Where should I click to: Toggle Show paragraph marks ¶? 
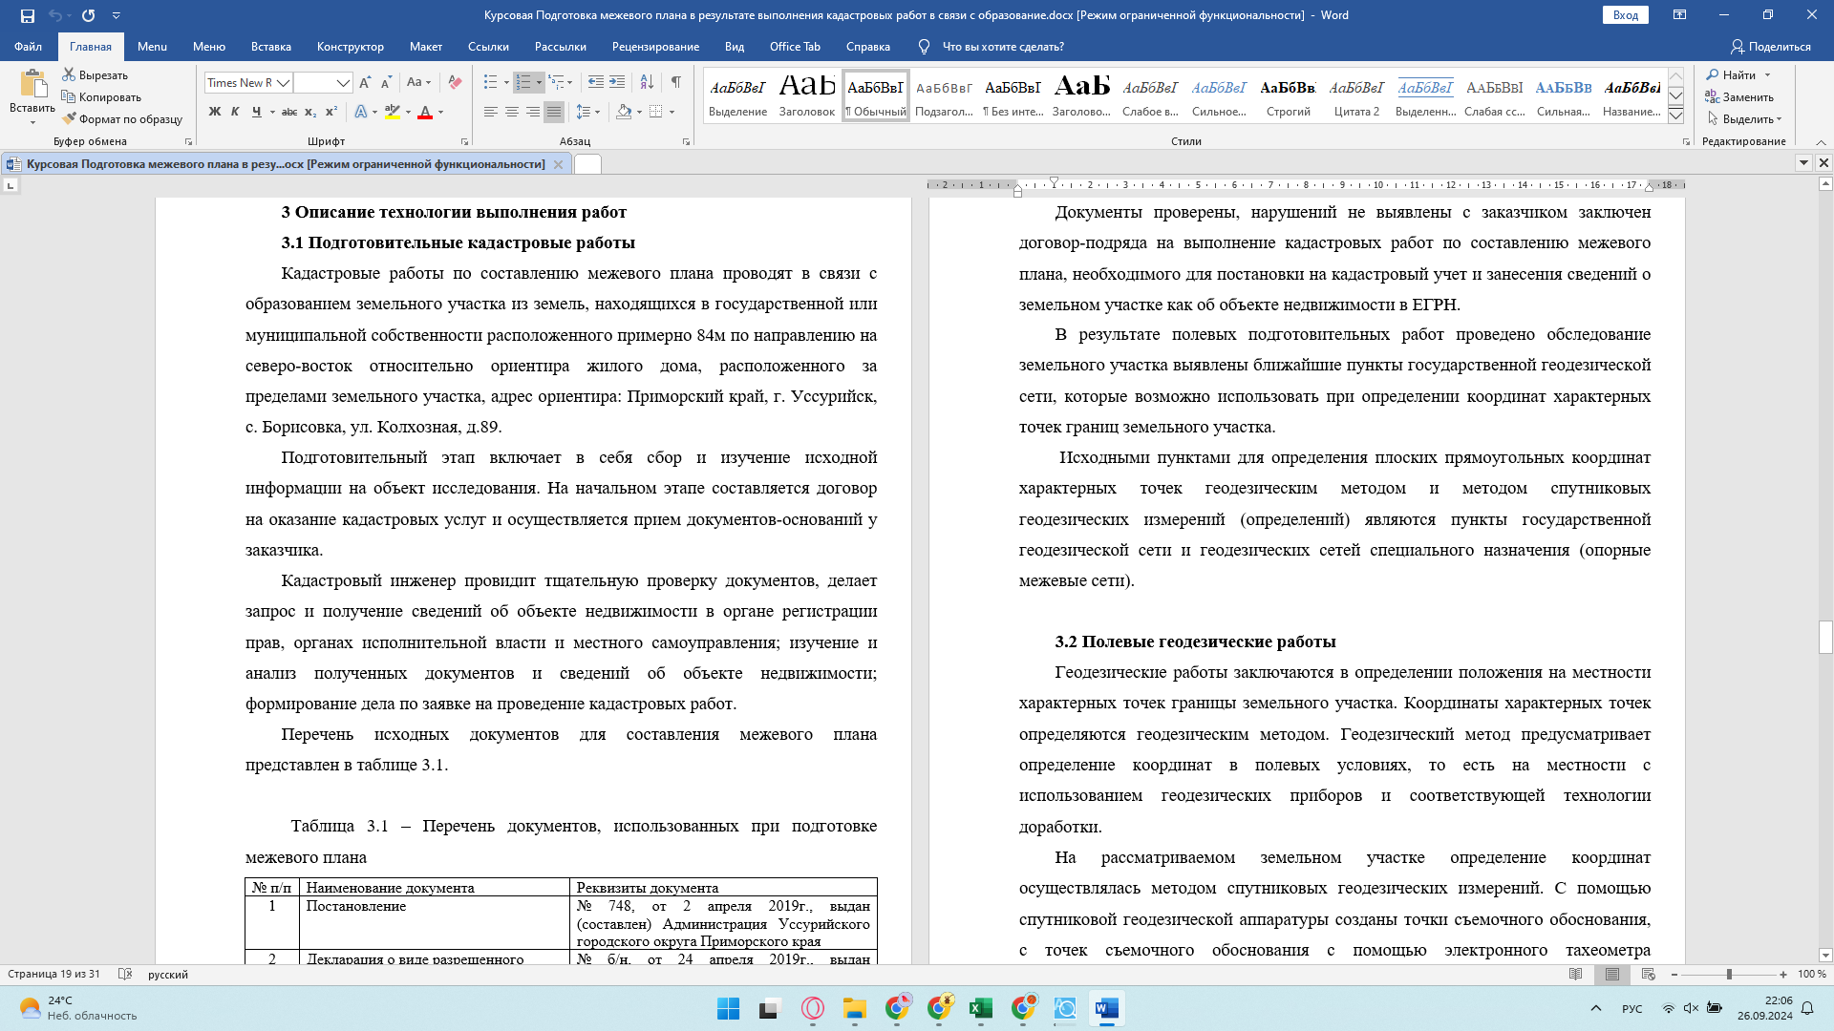pyautogui.click(x=676, y=83)
